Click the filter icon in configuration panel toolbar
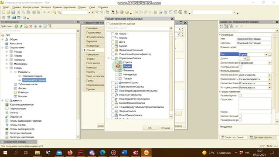The width and height of the screenshot is (279, 157). (50, 26)
